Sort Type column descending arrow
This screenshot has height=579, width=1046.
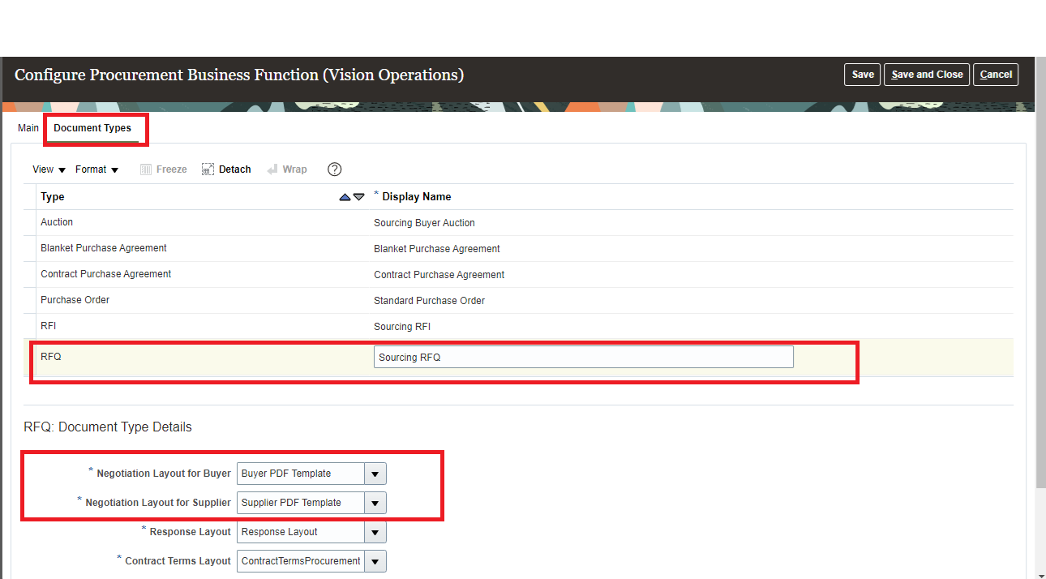click(x=358, y=197)
